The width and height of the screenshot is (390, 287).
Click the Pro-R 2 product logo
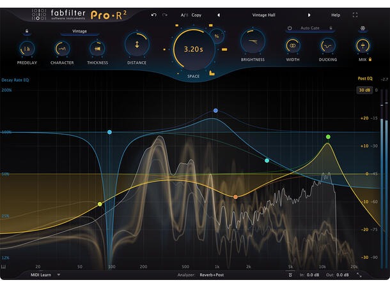[x=109, y=15]
